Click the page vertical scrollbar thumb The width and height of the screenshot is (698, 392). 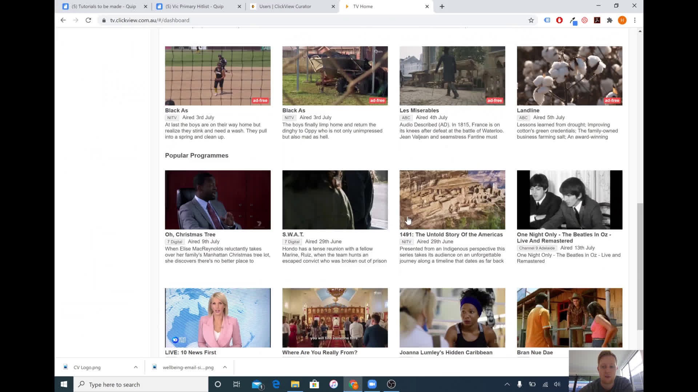[x=640, y=267]
